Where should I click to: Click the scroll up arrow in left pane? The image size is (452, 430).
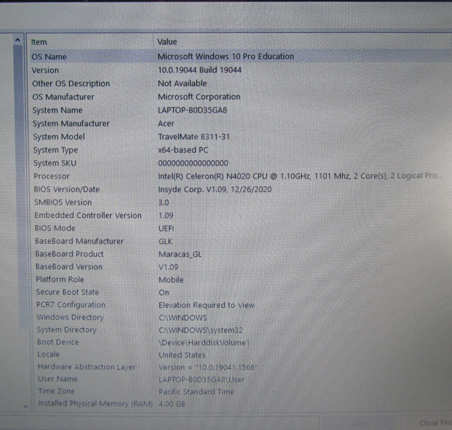pyautogui.click(x=17, y=40)
